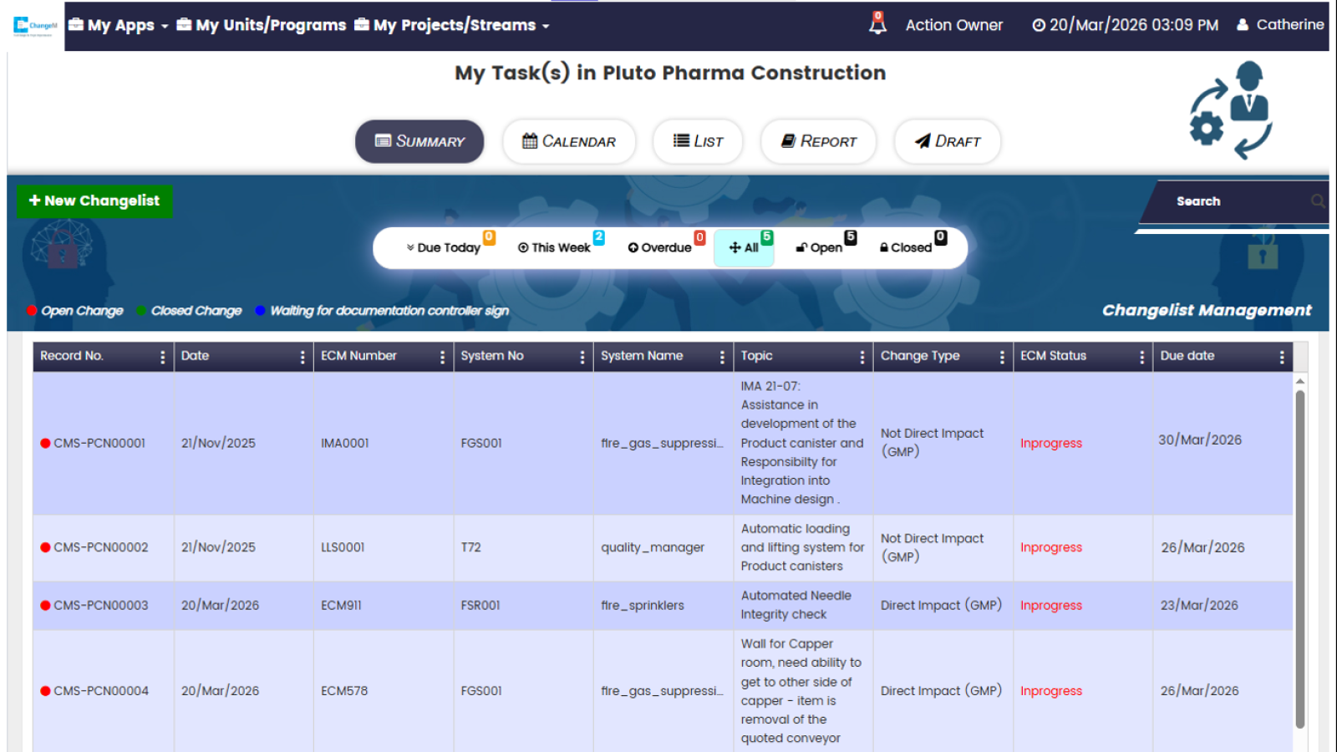Sort by Record No. column header
The image size is (1337, 752).
(x=72, y=356)
